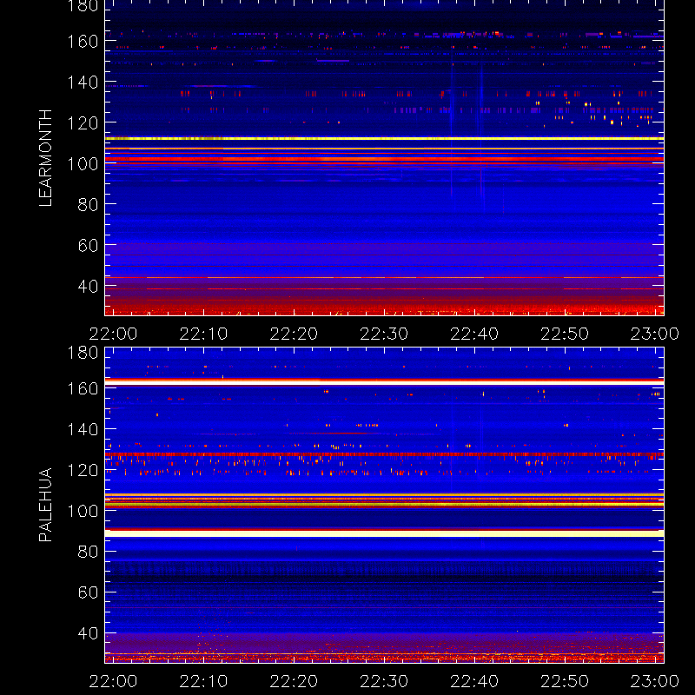The width and height of the screenshot is (695, 695).
Task: Click Learmonth frequency label 60
Action: (89, 245)
